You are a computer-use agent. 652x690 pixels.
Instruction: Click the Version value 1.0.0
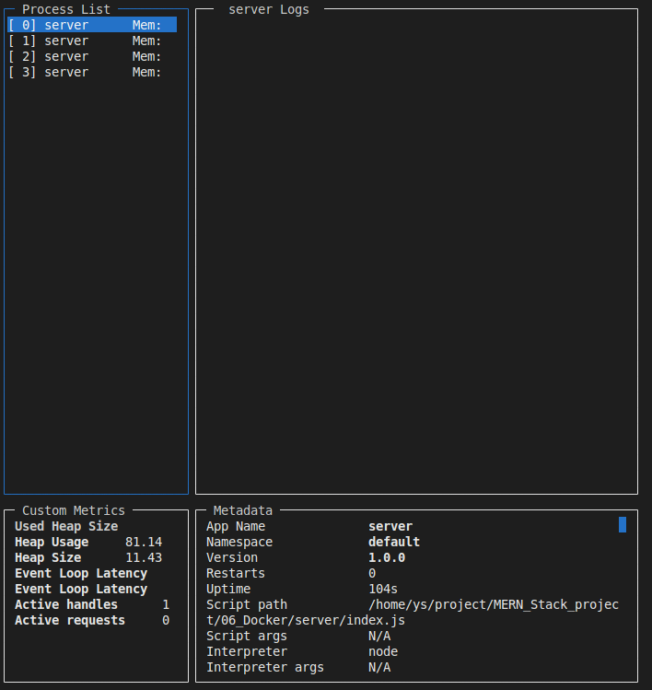[x=387, y=558]
